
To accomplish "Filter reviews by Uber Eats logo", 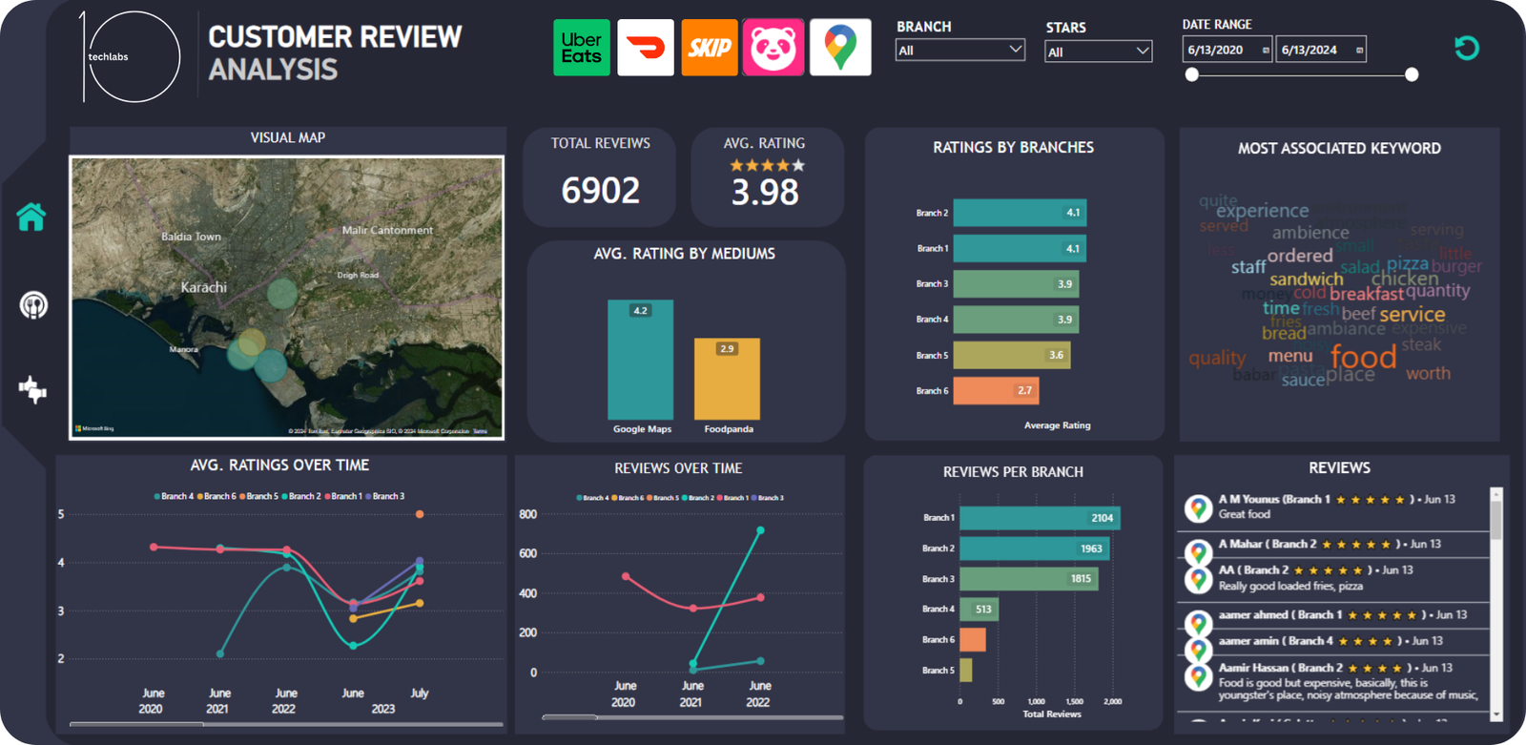I will click(x=581, y=48).
